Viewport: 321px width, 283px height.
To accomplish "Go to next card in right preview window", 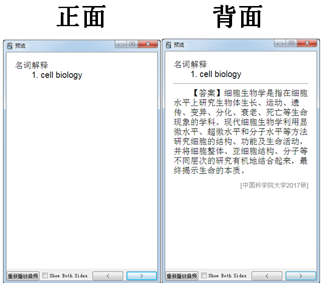I will [300, 276].
